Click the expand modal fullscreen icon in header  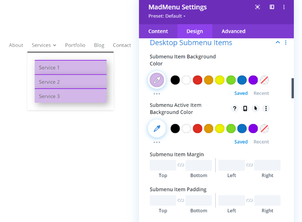tap(257, 7)
